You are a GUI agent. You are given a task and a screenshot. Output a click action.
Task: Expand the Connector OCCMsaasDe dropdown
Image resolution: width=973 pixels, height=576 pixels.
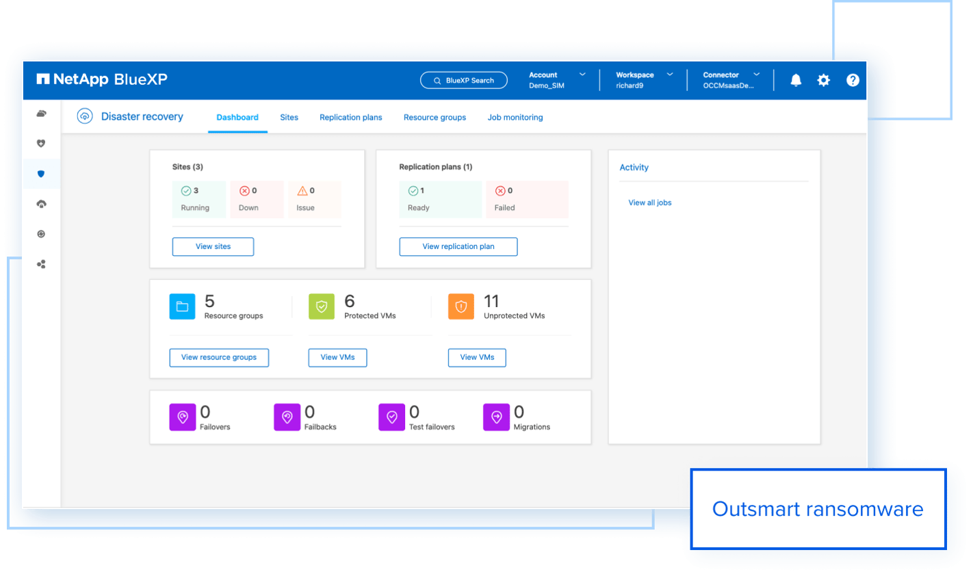click(x=731, y=80)
